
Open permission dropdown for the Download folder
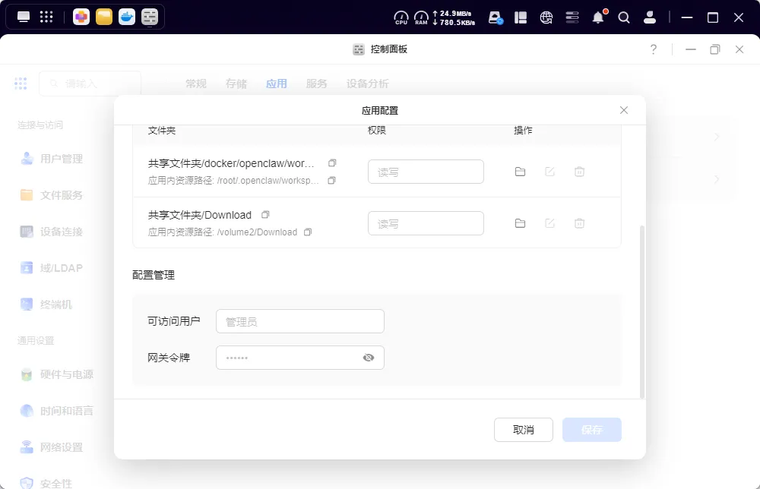(426, 223)
